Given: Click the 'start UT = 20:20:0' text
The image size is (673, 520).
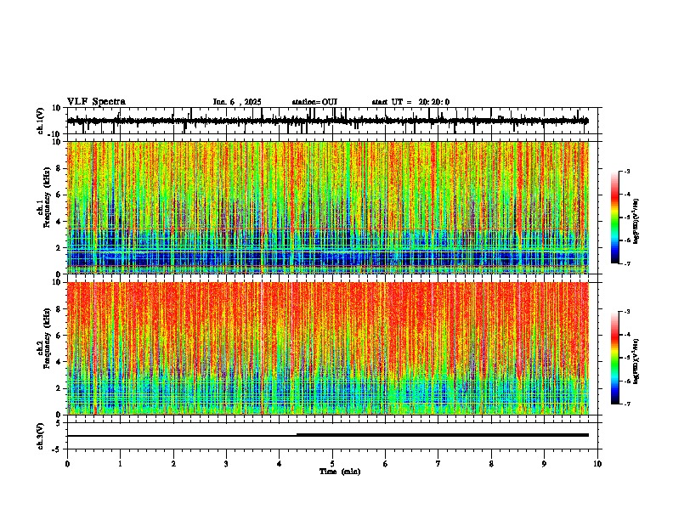Looking at the screenshot, I should click(410, 102).
